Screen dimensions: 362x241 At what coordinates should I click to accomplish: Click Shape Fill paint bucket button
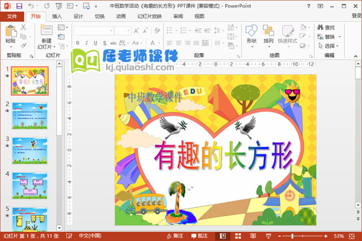click(303, 27)
